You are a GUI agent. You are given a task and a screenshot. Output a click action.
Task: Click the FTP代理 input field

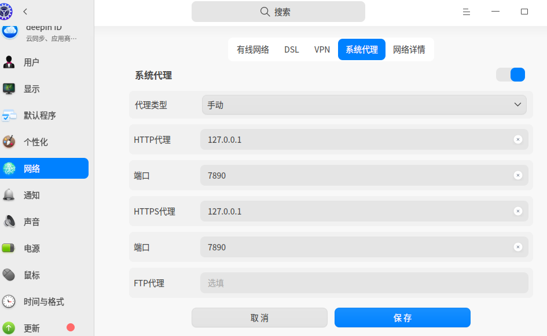point(364,283)
